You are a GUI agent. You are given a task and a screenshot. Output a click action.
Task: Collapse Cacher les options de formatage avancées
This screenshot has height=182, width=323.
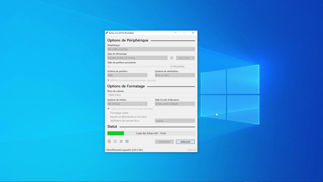pyautogui.click(x=130, y=109)
